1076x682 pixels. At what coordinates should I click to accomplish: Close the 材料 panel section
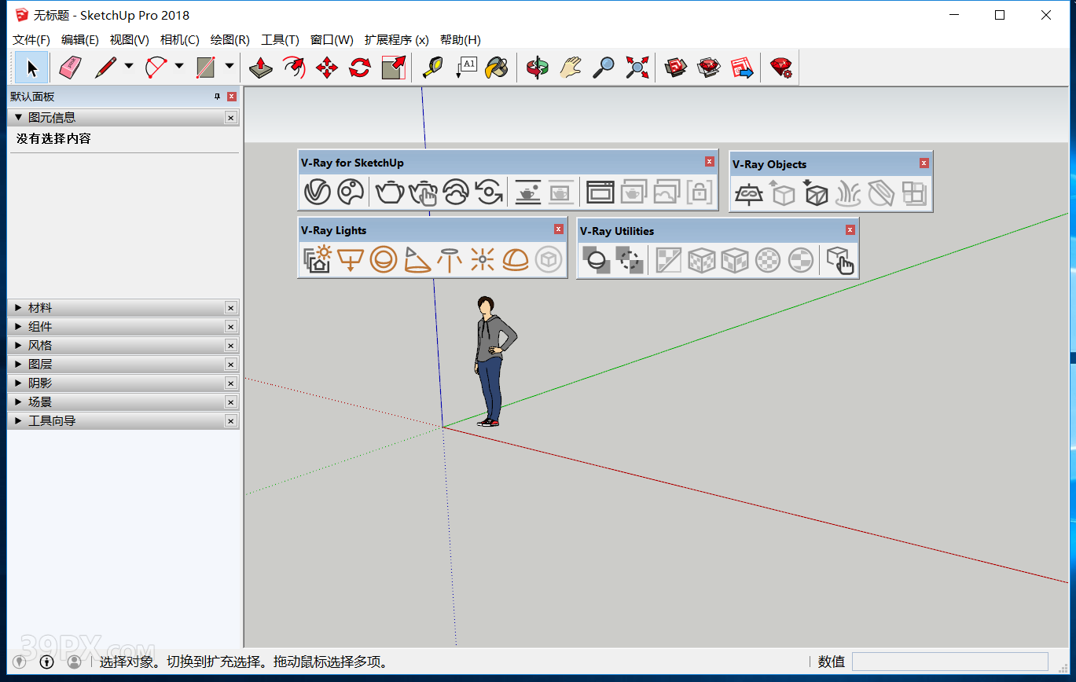(231, 308)
